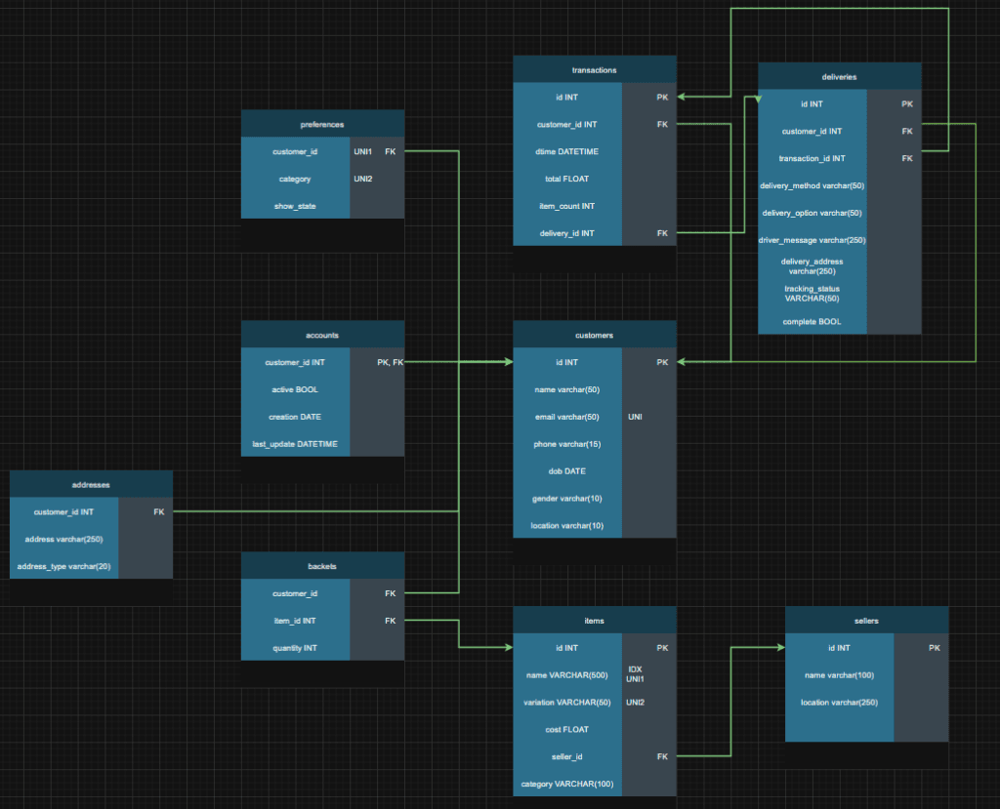Click the deliveries table title

(x=839, y=76)
